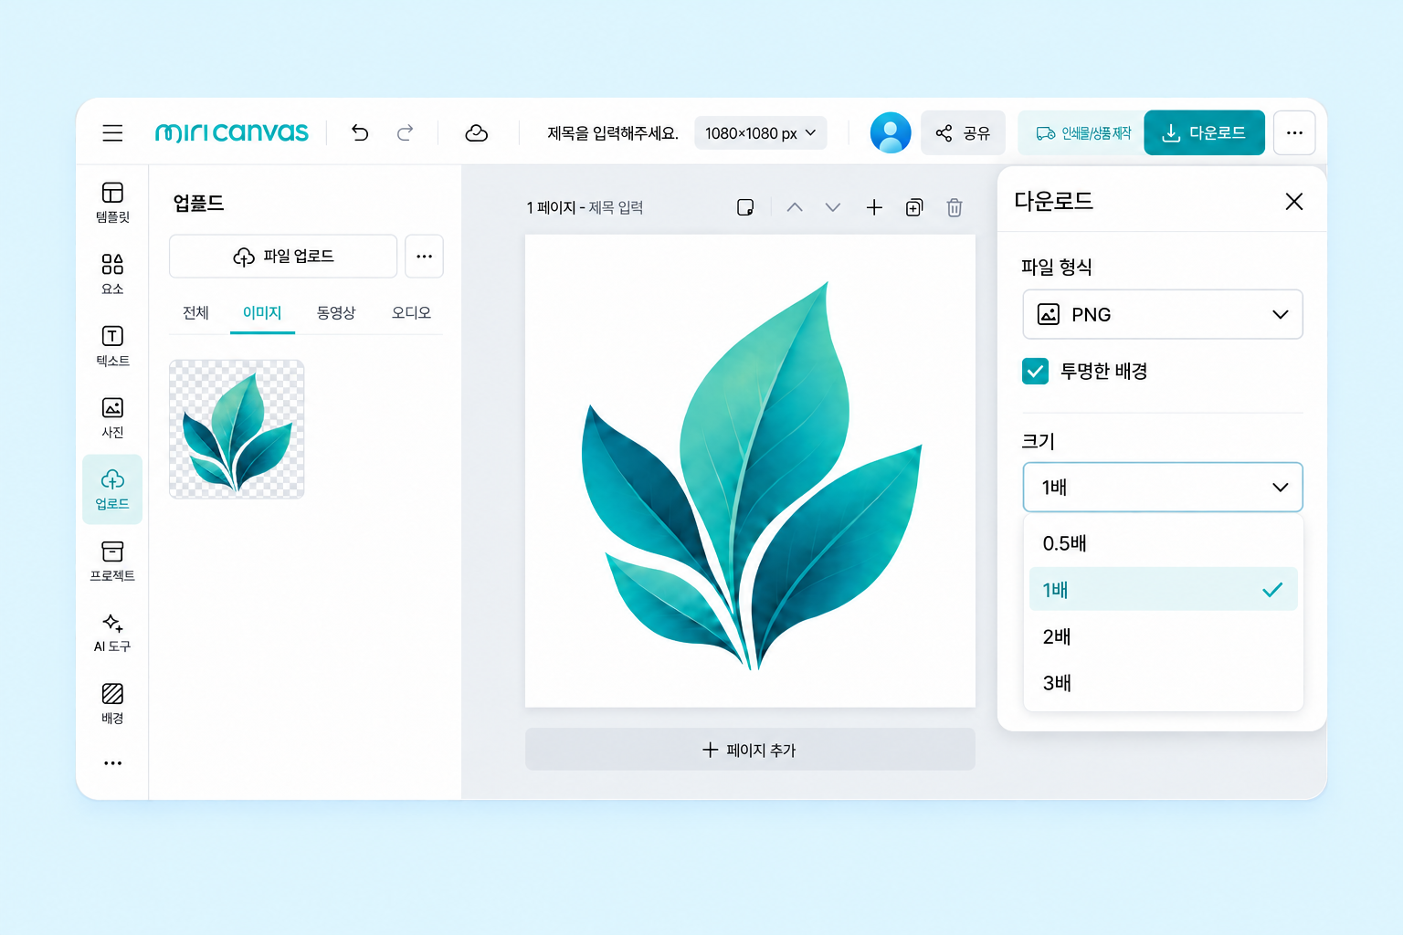Screen dimensions: 1403x935
Task: Click the cloud save status icon
Action: [x=476, y=133]
